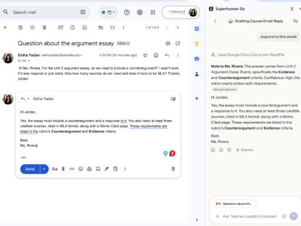This screenshot has width=301, height=226.
Task: Mark the email as unread
Action: pos(61,28)
